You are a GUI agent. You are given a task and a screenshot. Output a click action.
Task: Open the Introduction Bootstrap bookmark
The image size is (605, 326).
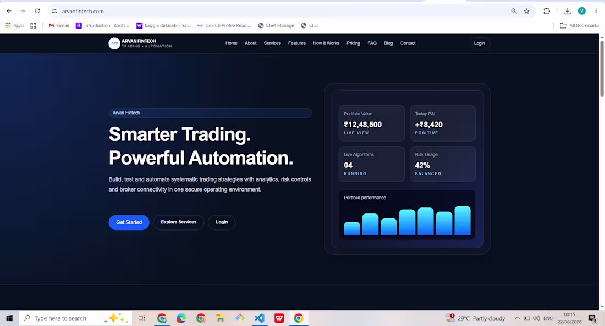point(103,25)
